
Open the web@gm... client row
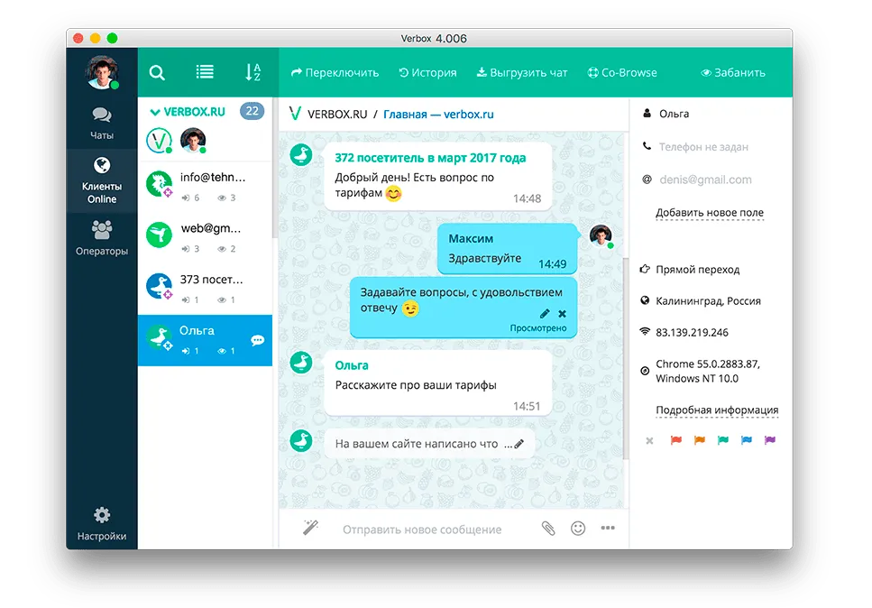(x=205, y=237)
